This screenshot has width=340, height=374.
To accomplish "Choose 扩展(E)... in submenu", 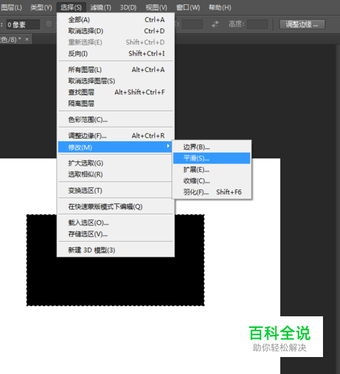I will pyautogui.click(x=211, y=170).
